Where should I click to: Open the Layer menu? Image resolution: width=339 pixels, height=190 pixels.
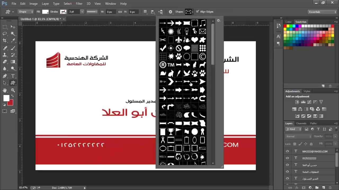coord(45,4)
